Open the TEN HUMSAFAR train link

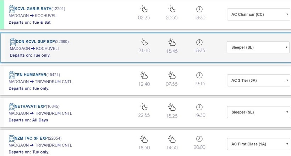coord(30,75)
